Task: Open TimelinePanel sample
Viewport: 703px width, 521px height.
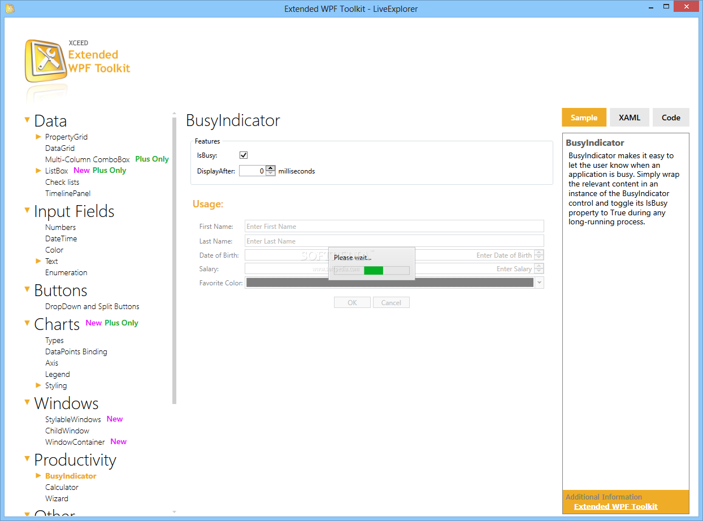Action: pyautogui.click(x=68, y=193)
